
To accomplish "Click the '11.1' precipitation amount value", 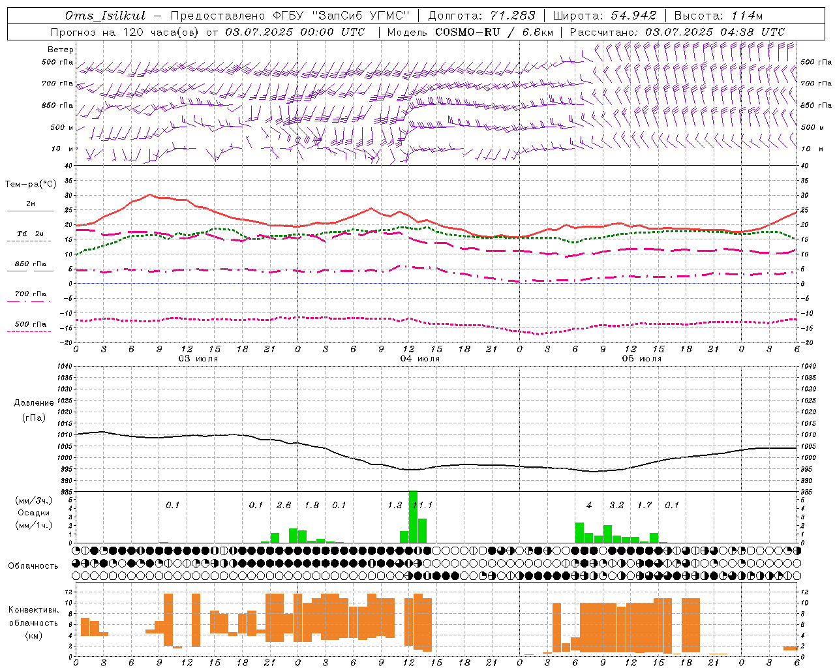I will point(424,506).
